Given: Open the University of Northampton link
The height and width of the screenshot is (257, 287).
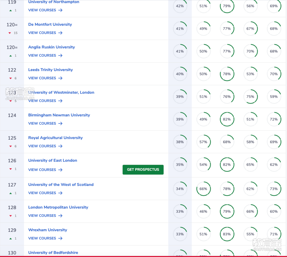Looking at the screenshot, I should point(54,2).
